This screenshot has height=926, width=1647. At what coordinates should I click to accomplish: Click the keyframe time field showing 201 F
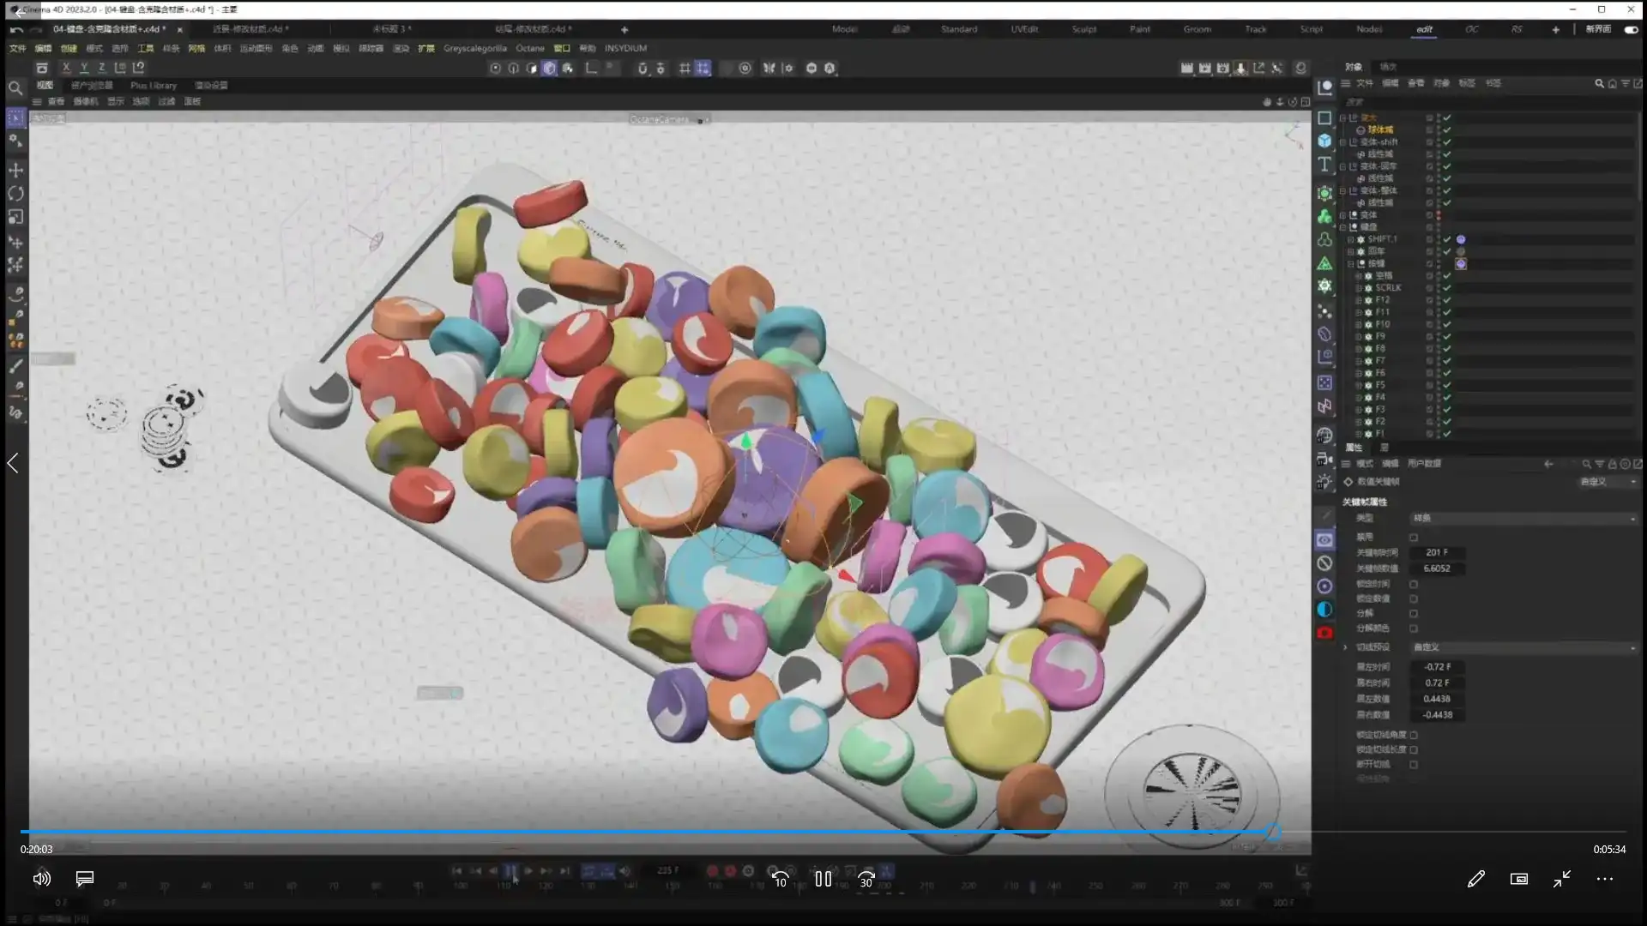pos(1436,552)
